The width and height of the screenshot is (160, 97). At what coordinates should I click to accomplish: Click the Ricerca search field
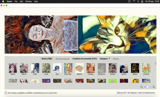coord(116,59)
